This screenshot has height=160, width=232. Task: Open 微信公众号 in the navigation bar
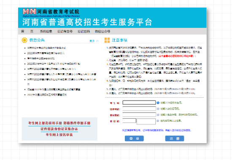pyautogui.click(x=103, y=31)
